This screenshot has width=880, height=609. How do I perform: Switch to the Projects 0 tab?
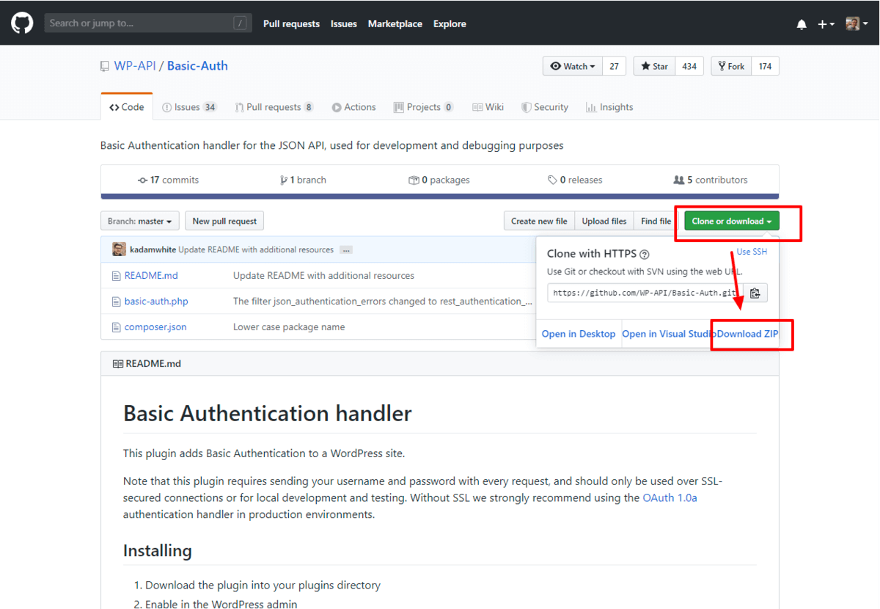point(423,107)
